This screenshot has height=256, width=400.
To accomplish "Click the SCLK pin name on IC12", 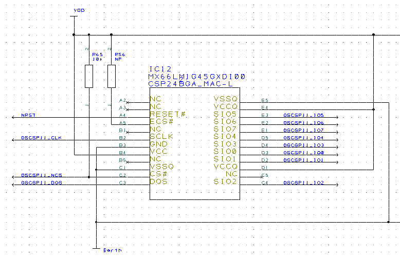I will [x=162, y=136].
